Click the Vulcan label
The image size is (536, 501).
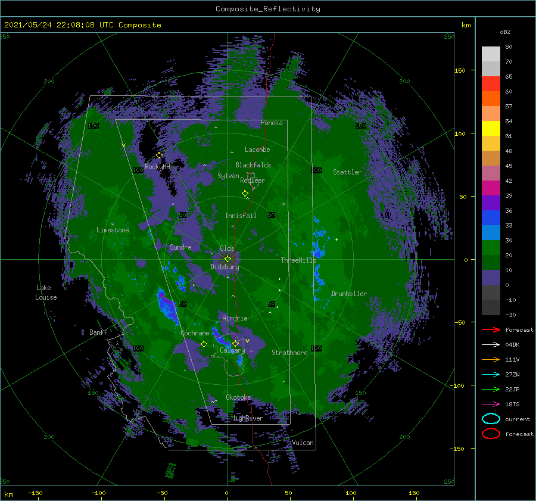303,443
